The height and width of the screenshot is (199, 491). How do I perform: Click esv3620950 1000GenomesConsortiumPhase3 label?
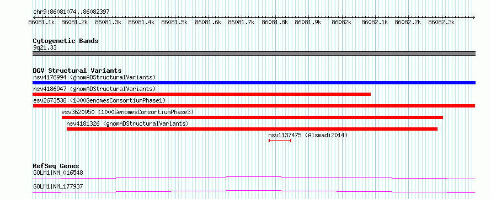tap(128, 112)
